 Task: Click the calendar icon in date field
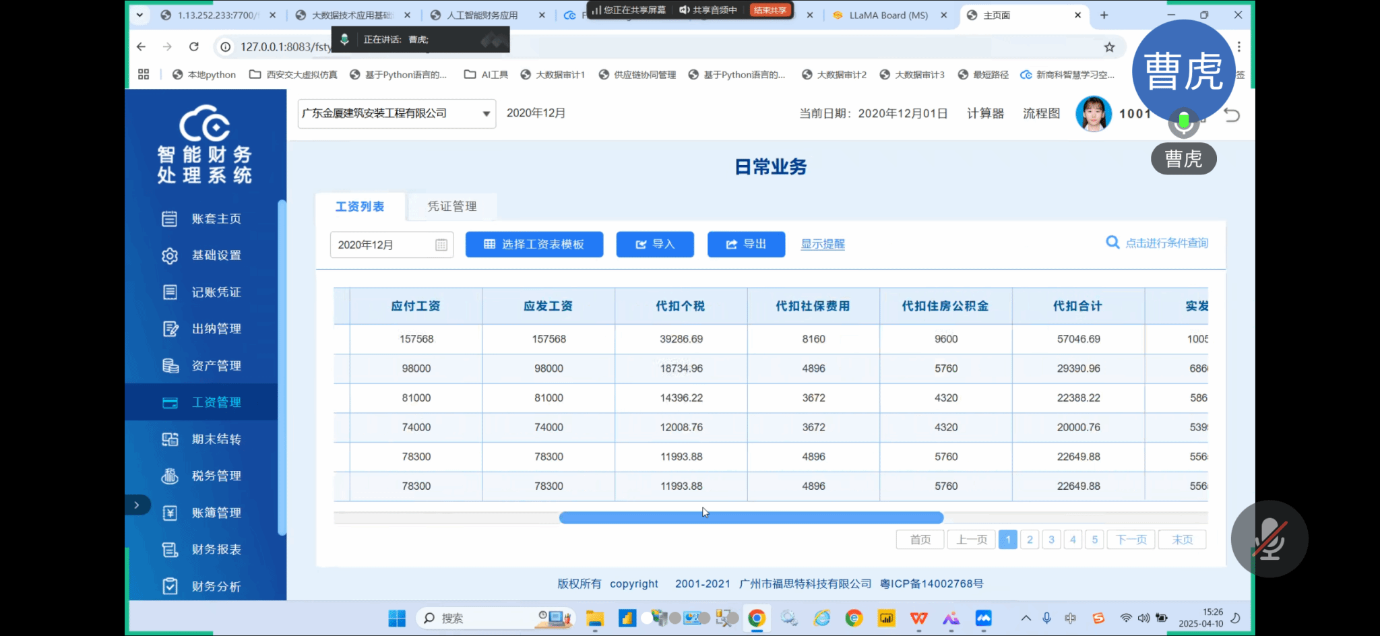441,245
